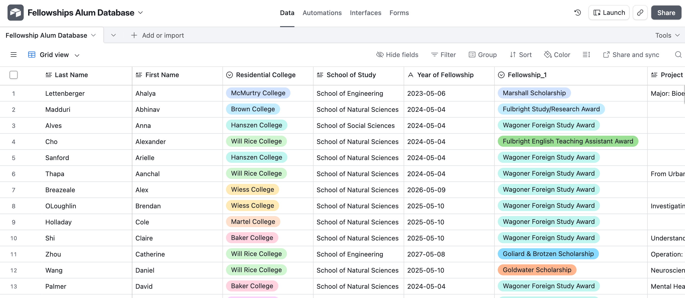
Task: Select the Marshall Scholarship tag
Action: (534, 93)
